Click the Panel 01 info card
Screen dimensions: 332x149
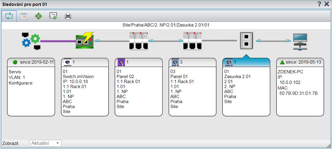click(x=193, y=91)
